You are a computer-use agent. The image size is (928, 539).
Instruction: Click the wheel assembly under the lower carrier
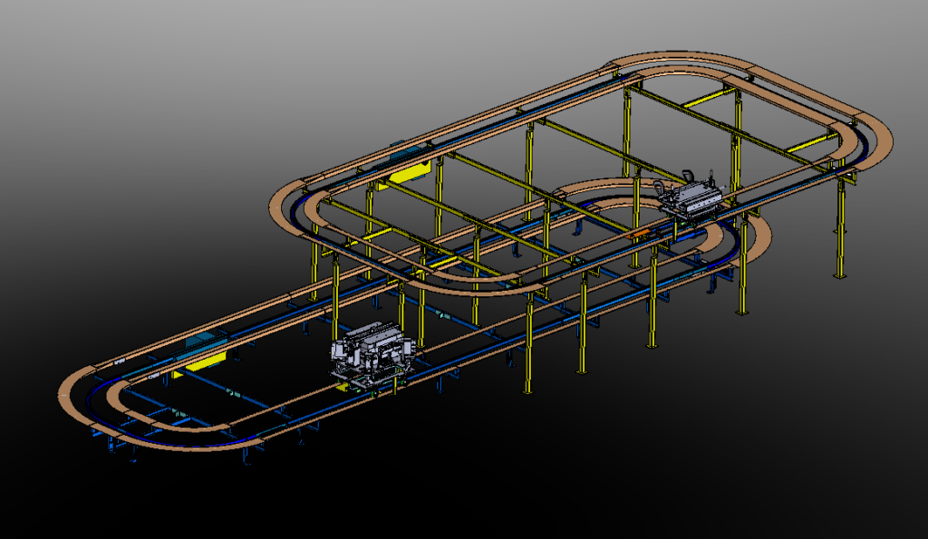tap(367, 380)
